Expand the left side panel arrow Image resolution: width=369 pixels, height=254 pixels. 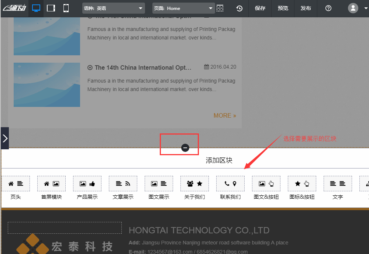[x=5, y=138]
